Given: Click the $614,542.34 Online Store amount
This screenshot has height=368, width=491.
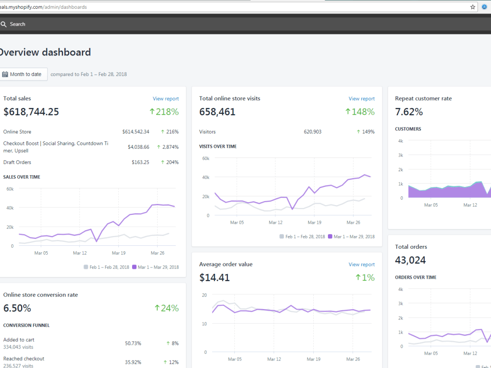Looking at the screenshot, I should pos(136,131).
